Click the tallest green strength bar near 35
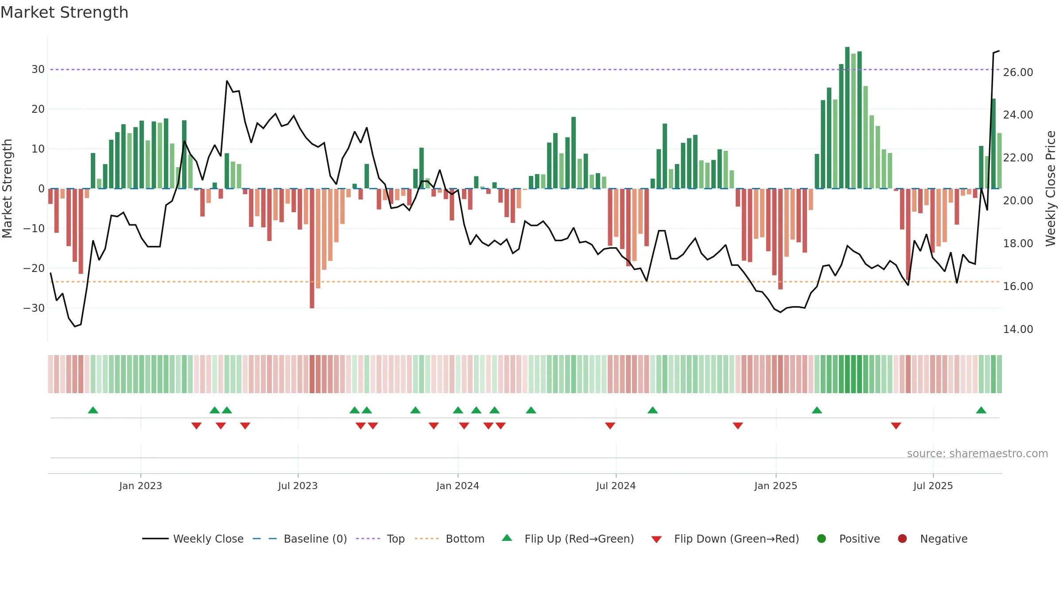The height and width of the screenshot is (597, 1063). click(x=847, y=118)
